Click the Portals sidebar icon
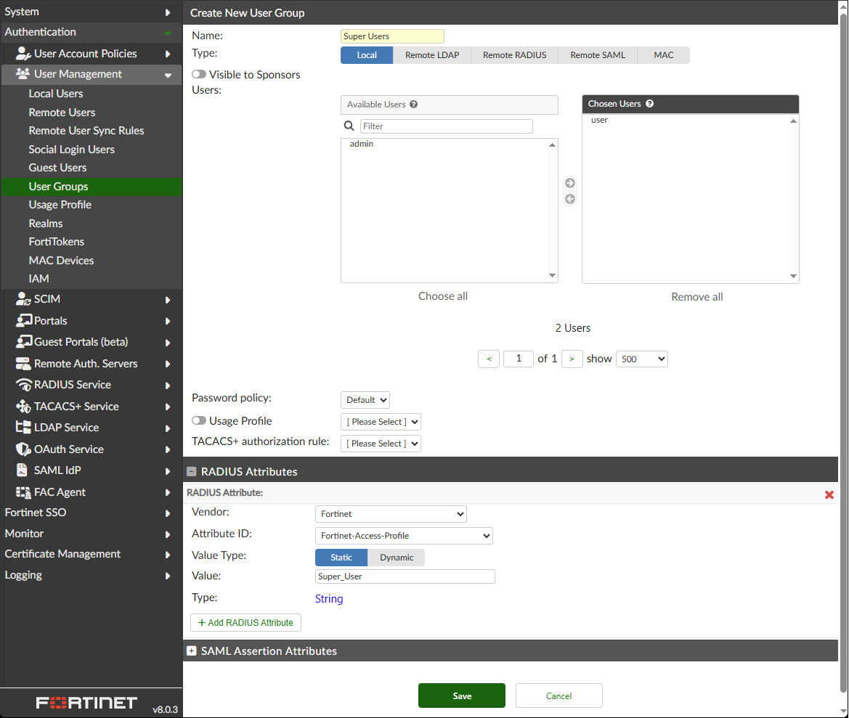Image resolution: width=849 pixels, height=718 pixels. click(24, 320)
